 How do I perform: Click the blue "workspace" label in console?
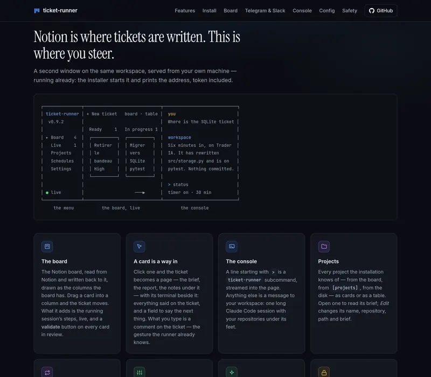[179, 137]
